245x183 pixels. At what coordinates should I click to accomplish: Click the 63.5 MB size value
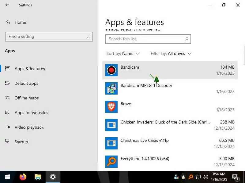227,140
